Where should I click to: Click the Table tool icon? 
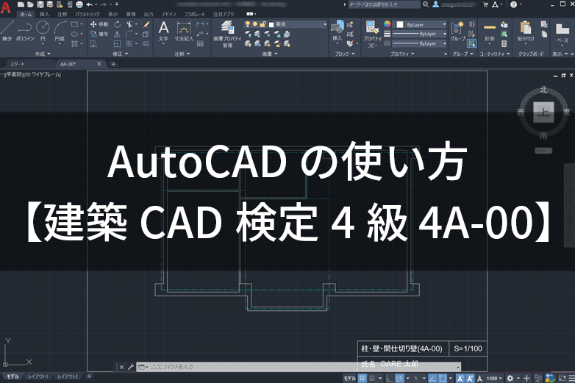click(200, 44)
